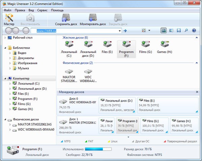The width and height of the screenshot is (202, 161).
Task: Open the address bar dropdown arrow
Action: pos(119,31)
